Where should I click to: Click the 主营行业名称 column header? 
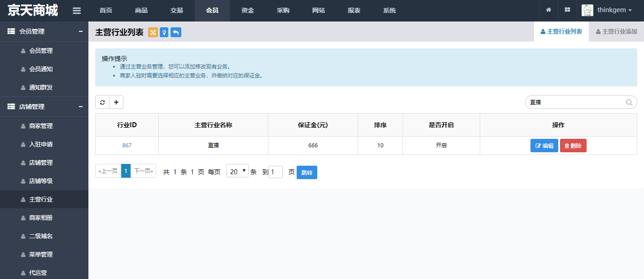213,125
